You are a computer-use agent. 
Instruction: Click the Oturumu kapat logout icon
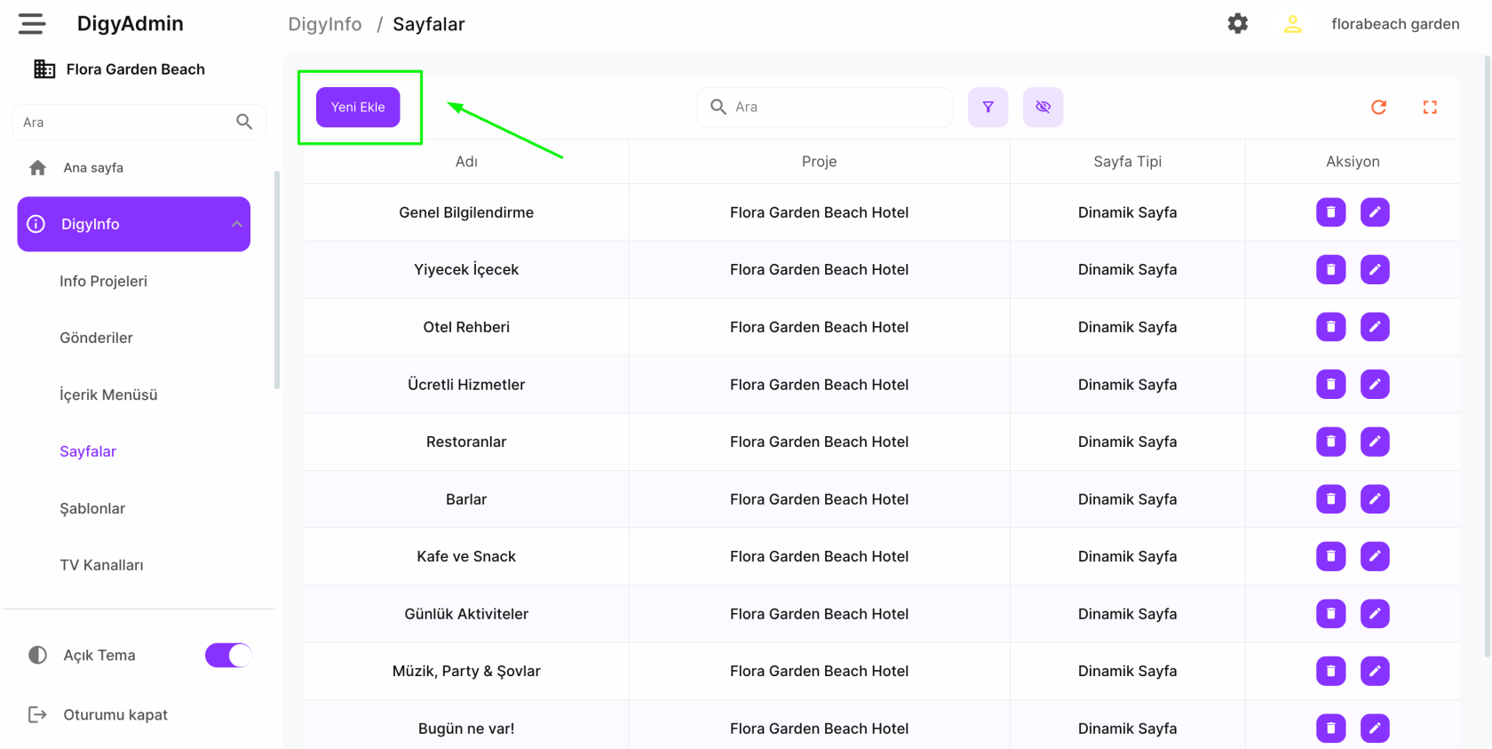37,714
